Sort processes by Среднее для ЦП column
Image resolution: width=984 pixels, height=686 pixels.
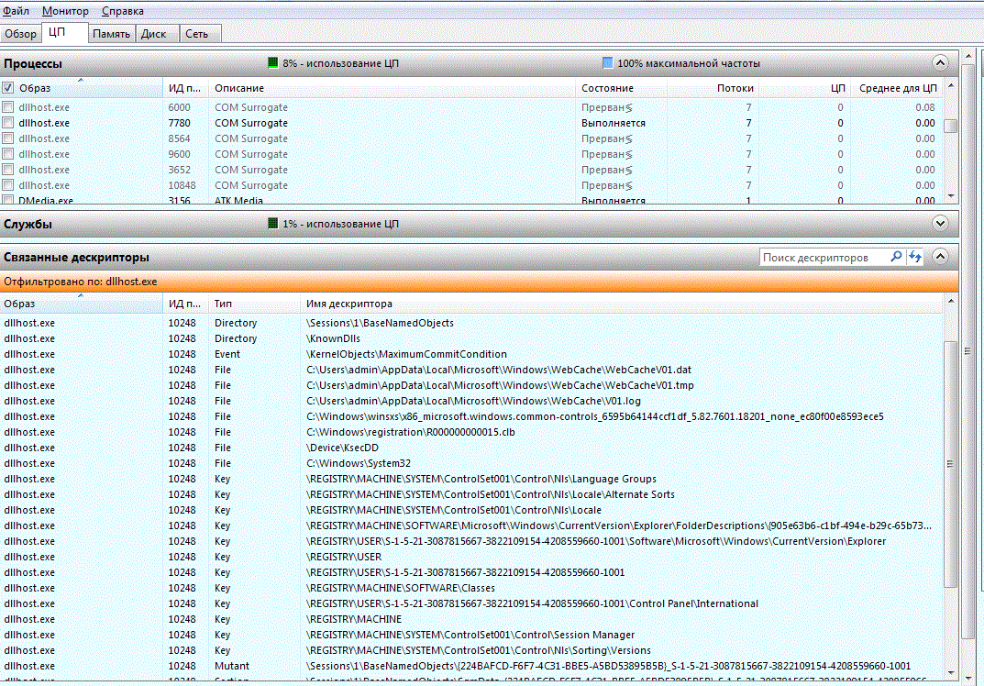897,88
